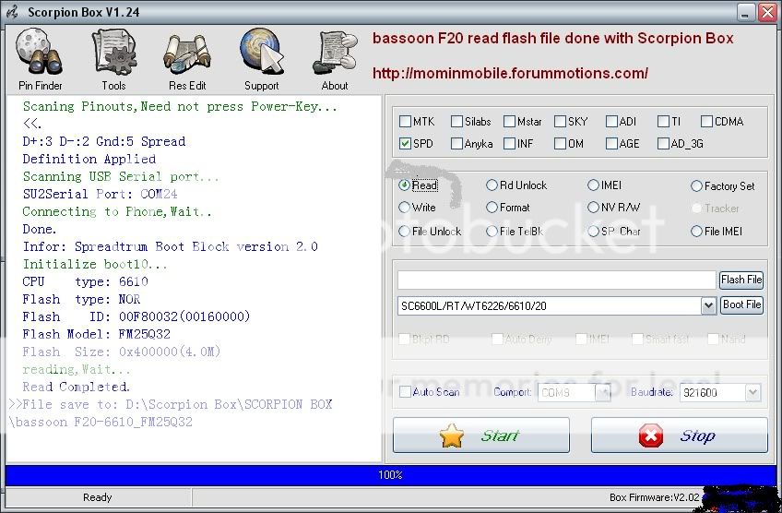
Task: Select the Read radio button
Action: [404, 185]
